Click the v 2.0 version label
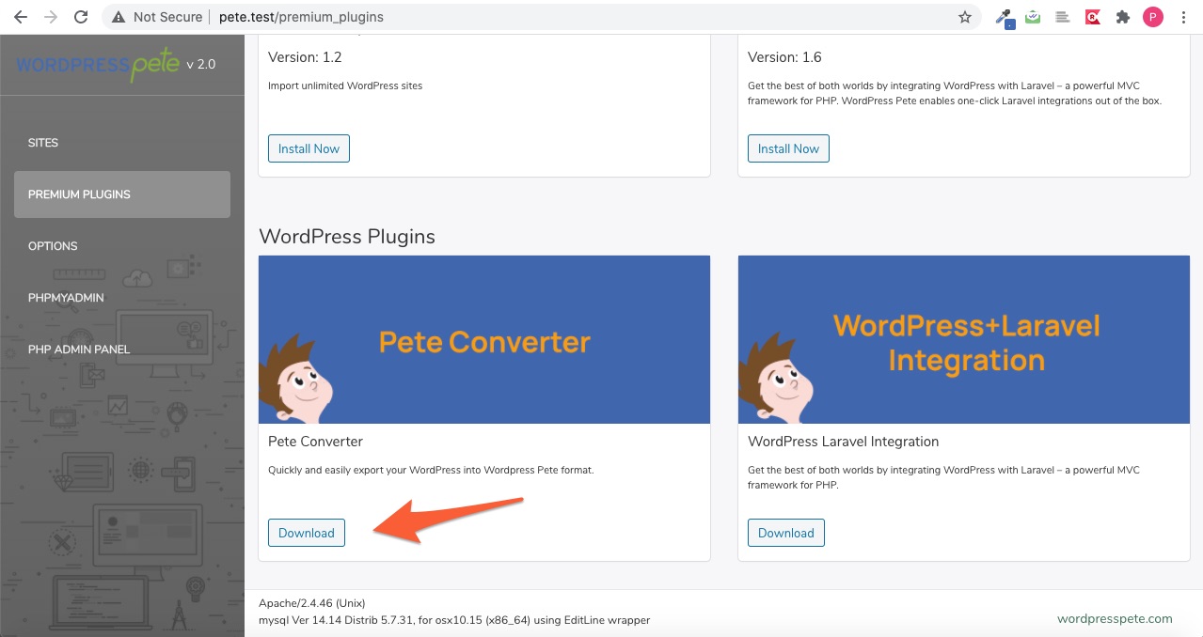Screen dimensions: 1203x637 click(x=200, y=65)
